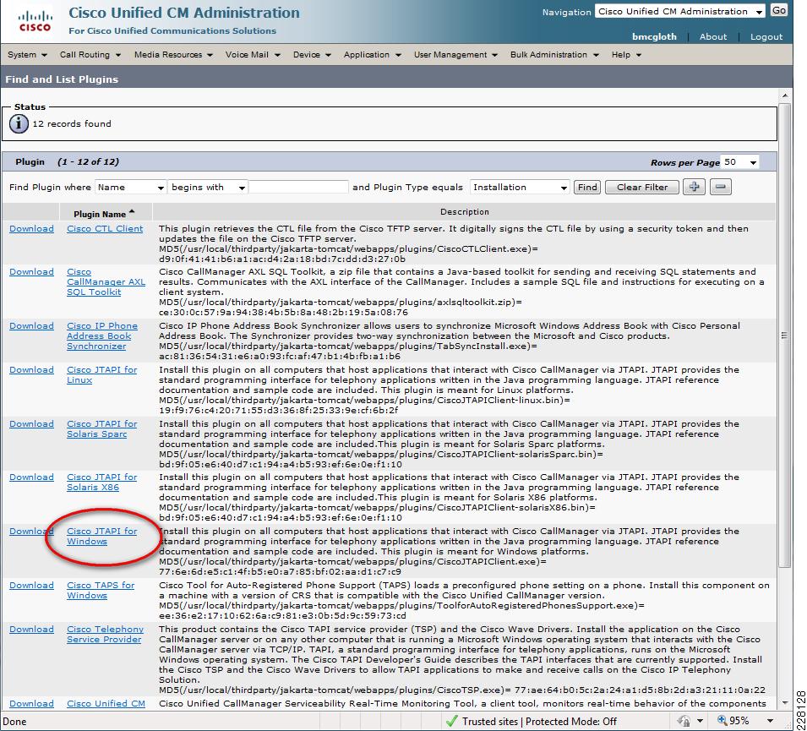The image size is (807, 731).
Task: Click the Go button
Action: click(x=779, y=11)
